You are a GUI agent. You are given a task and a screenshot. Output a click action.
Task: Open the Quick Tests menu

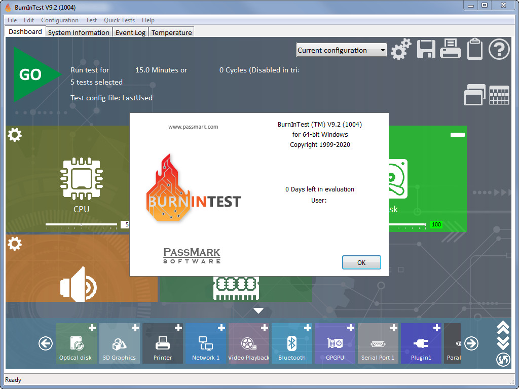[x=119, y=20]
